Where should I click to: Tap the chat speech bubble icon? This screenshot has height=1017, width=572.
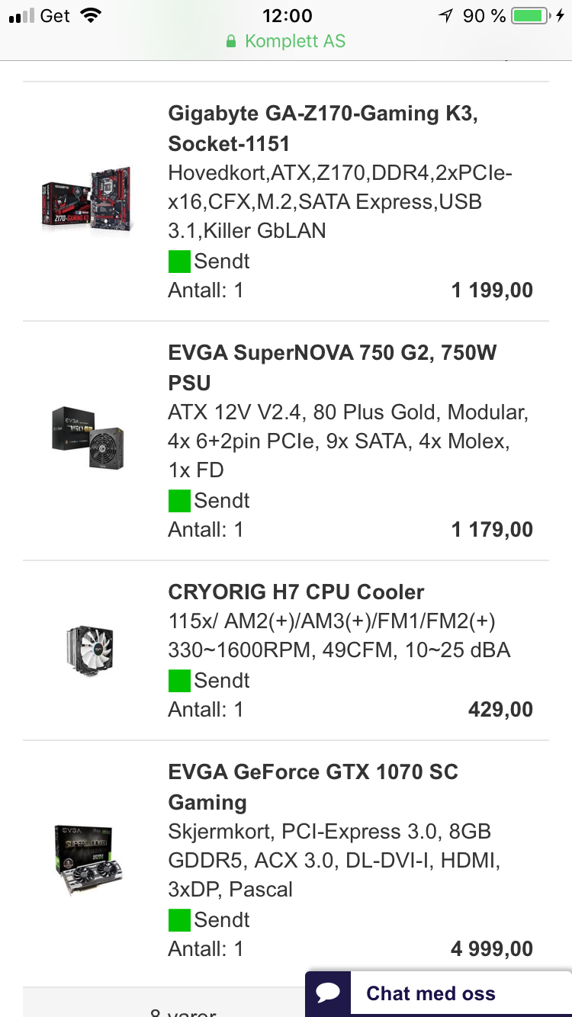point(328,993)
